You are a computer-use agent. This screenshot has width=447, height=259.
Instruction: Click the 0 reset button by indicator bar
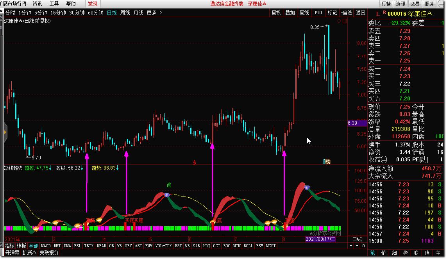coord(363,246)
